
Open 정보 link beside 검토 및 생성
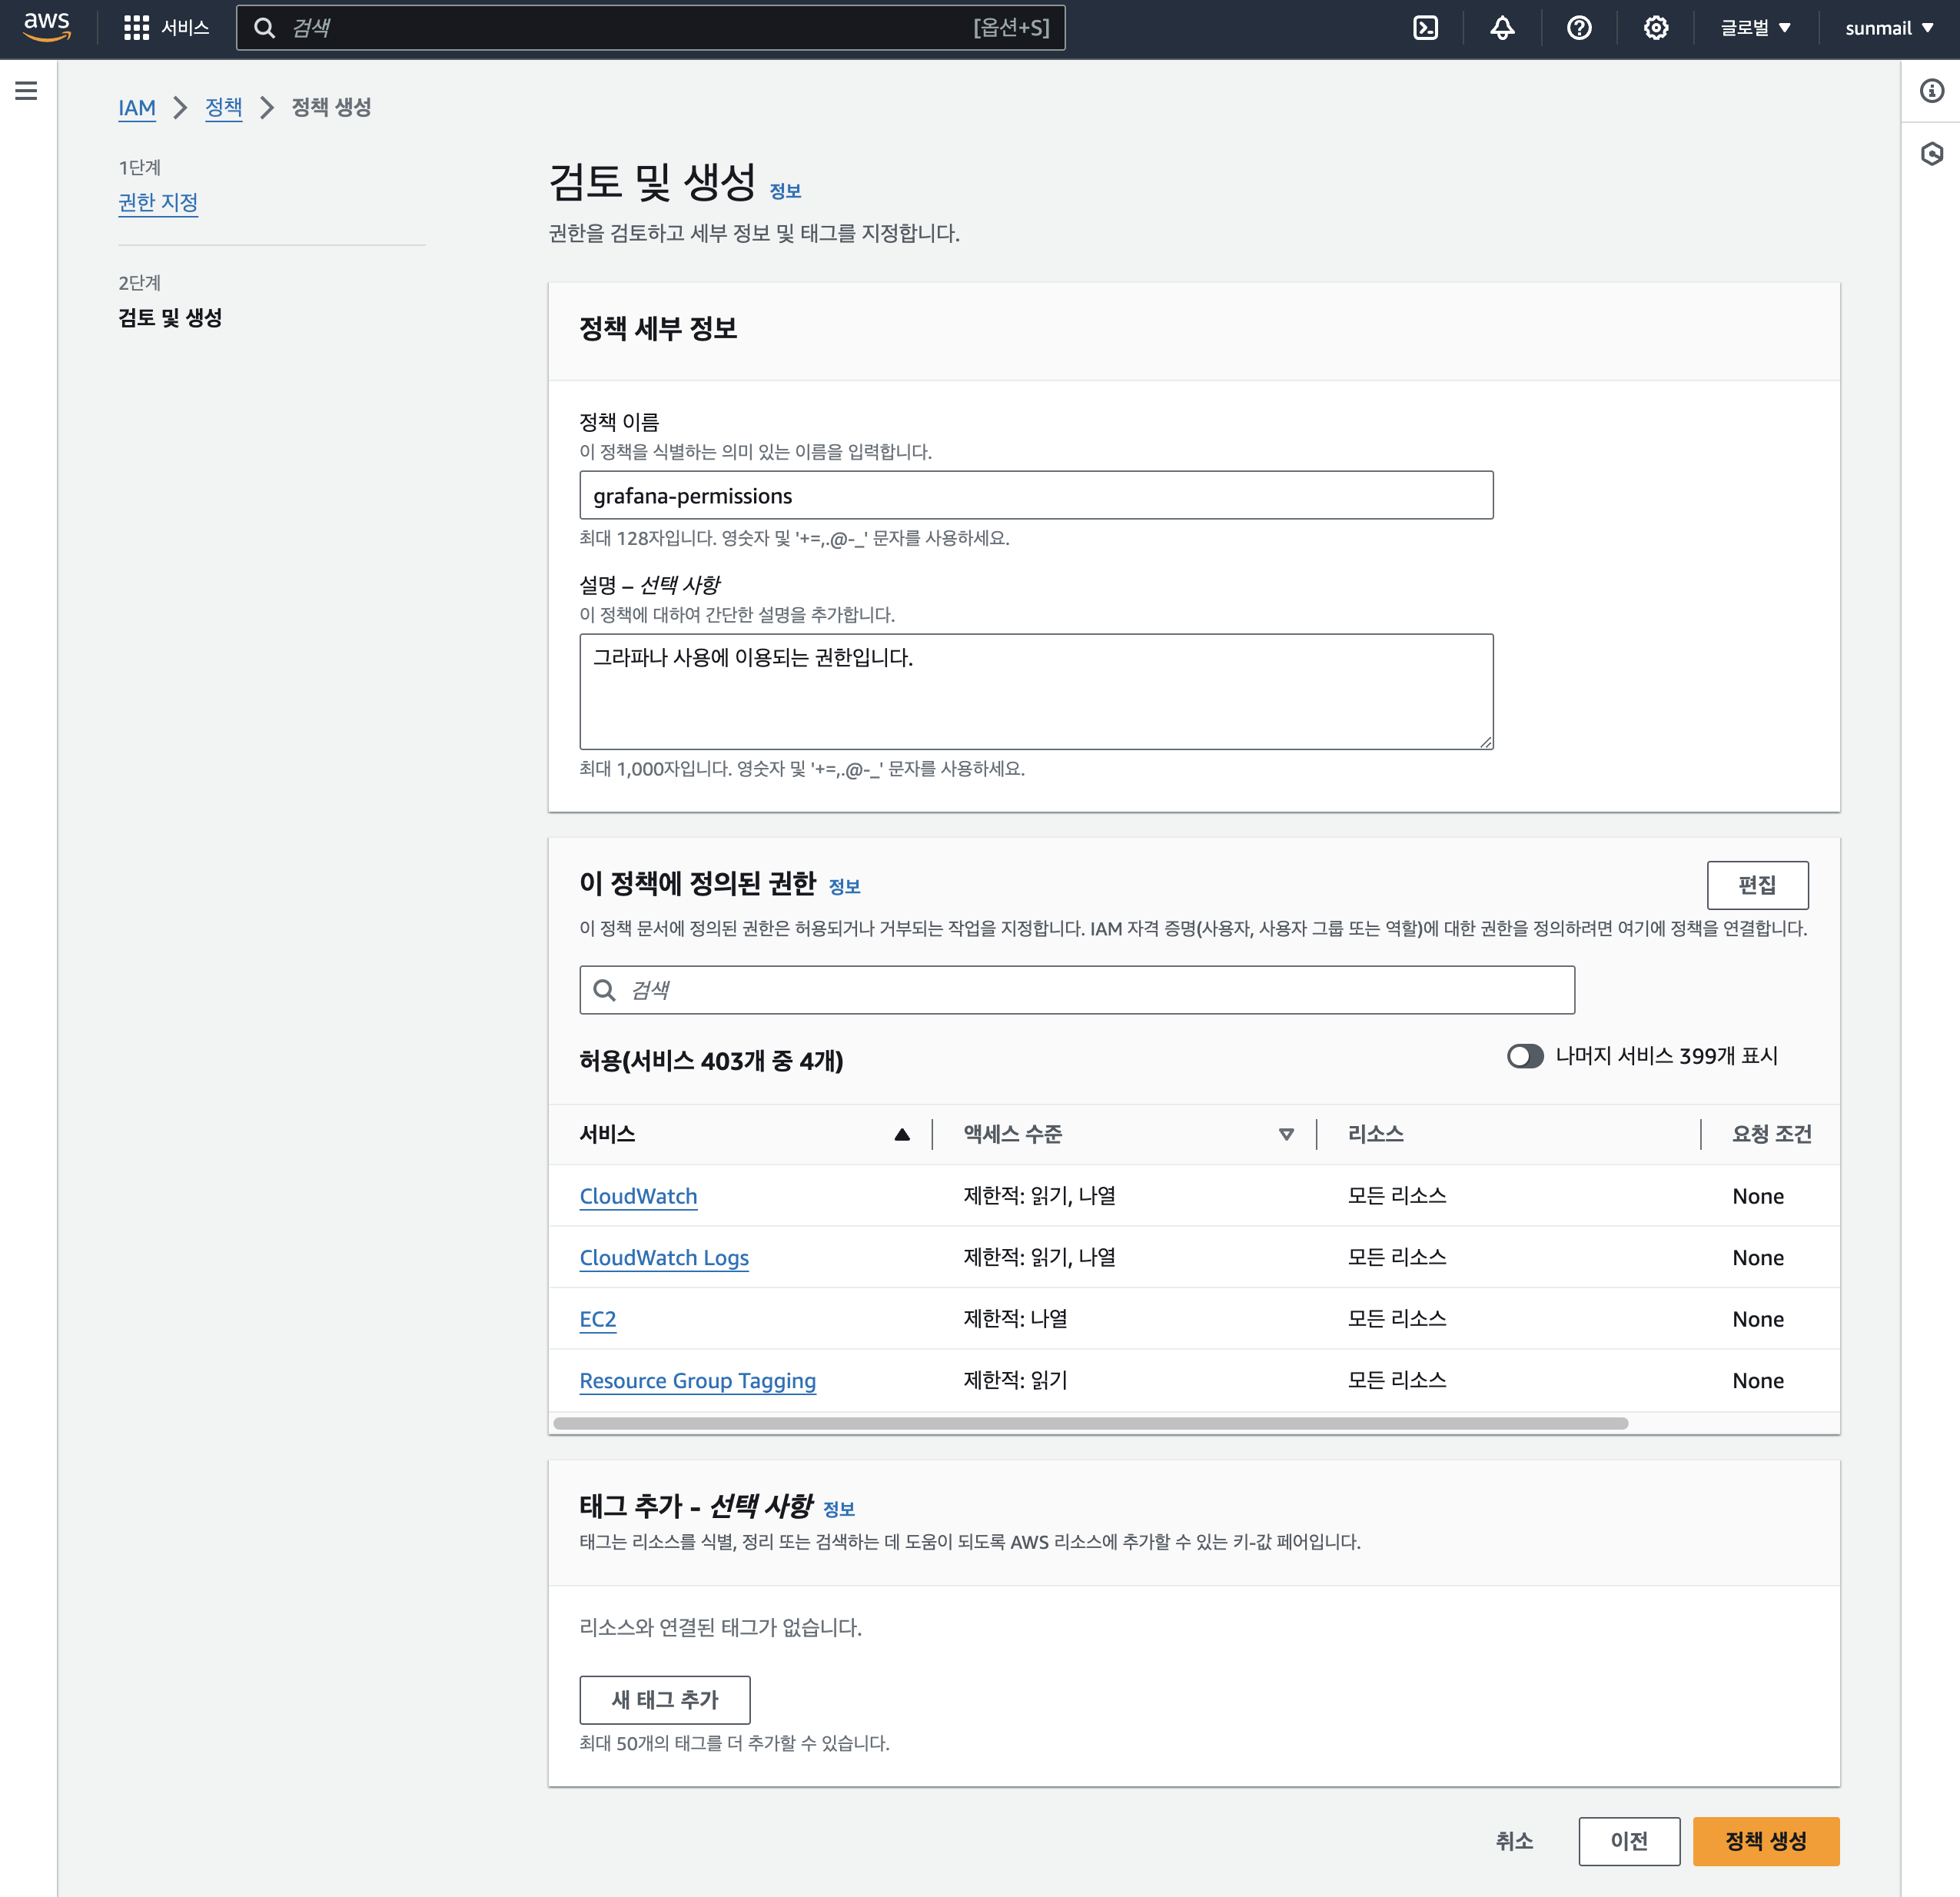click(x=785, y=191)
